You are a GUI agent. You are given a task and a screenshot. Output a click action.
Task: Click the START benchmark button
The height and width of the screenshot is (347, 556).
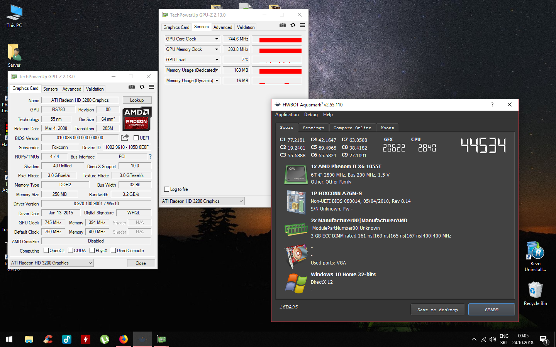[492, 310]
